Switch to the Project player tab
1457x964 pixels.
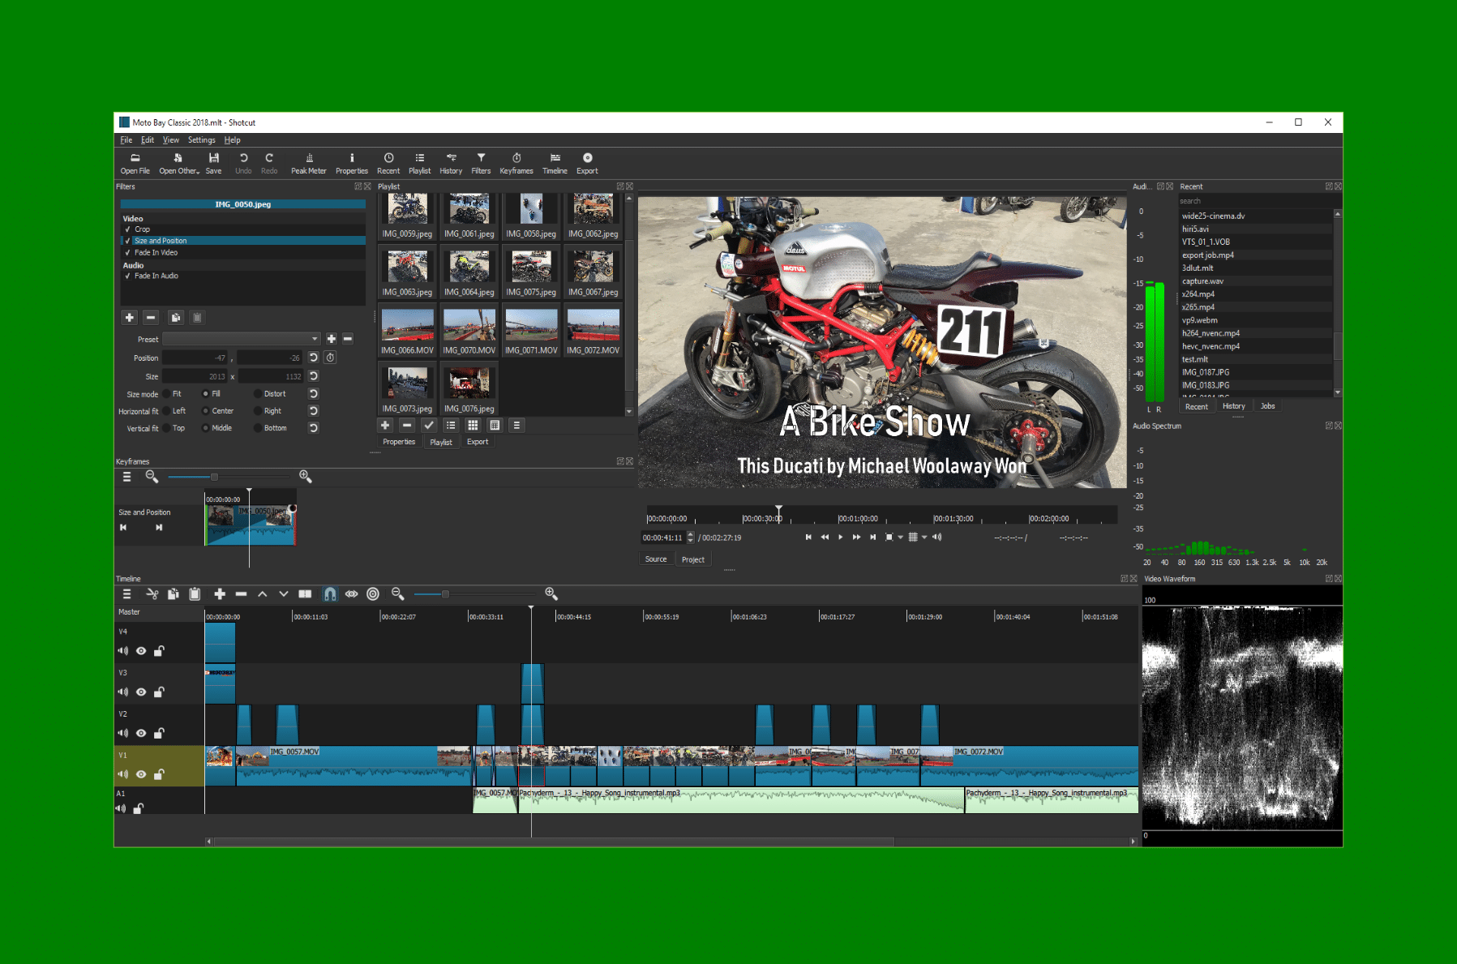tap(693, 559)
